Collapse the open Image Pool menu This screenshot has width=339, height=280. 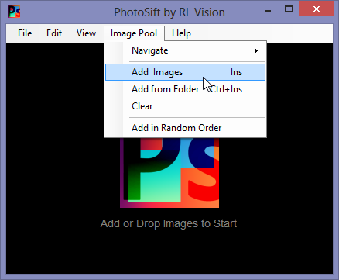pyautogui.click(x=134, y=33)
